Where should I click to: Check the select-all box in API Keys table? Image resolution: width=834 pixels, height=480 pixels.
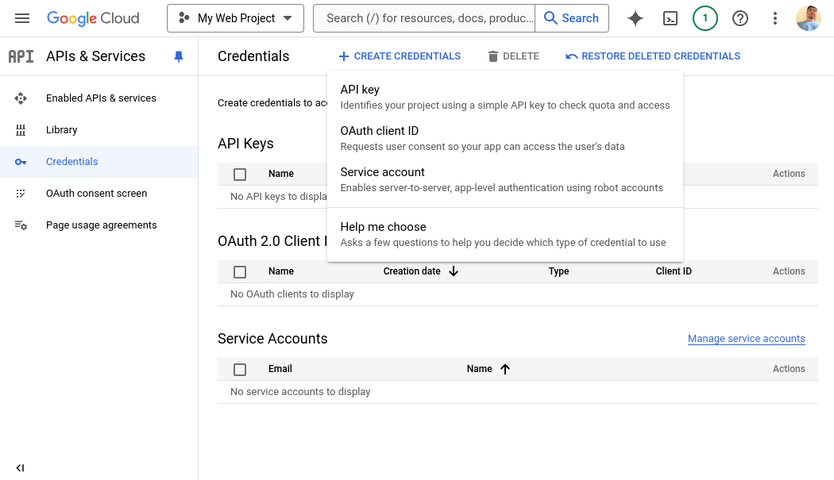(x=240, y=175)
